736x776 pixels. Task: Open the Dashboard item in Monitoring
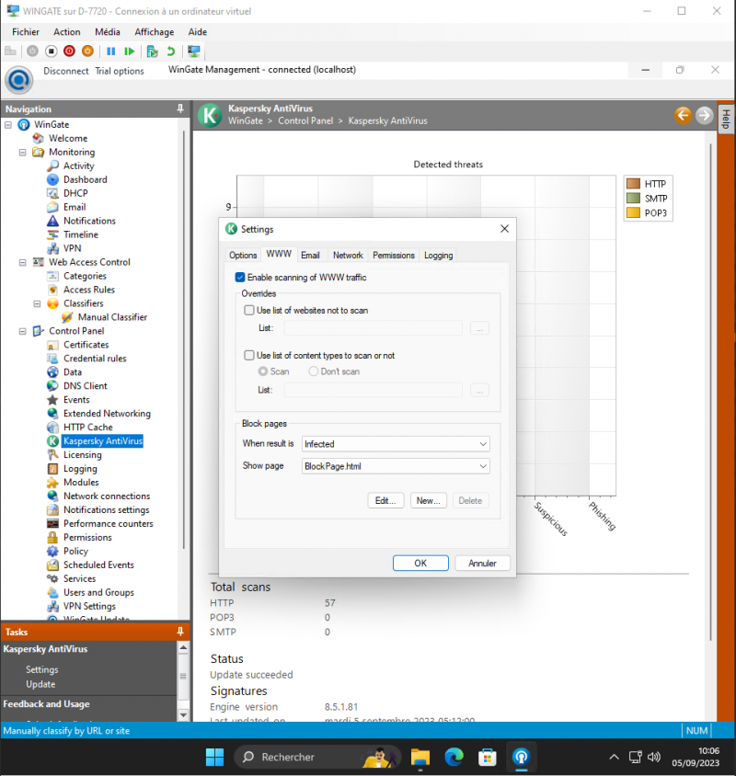[x=85, y=179]
